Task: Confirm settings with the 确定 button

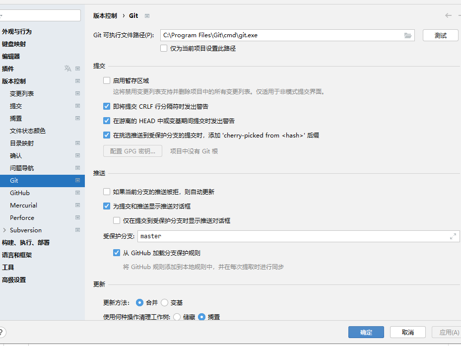Action: tap(366, 332)
